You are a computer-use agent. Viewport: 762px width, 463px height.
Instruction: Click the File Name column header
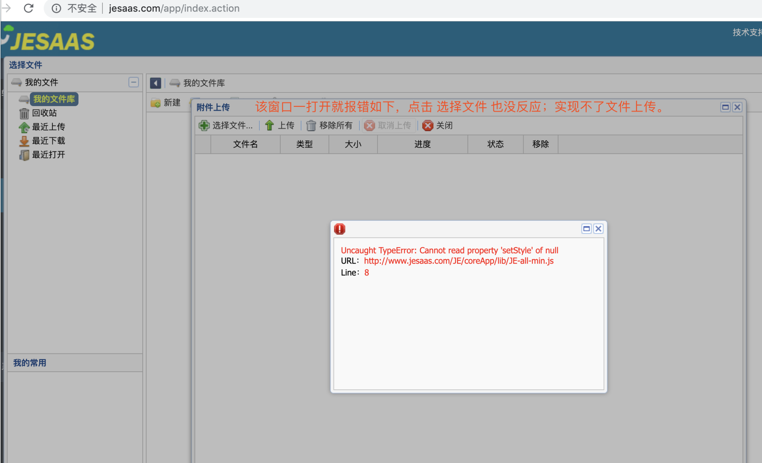click(x=245, y=144)
